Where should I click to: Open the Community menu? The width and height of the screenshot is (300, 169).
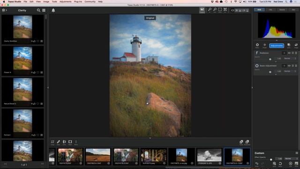(90, 1)
